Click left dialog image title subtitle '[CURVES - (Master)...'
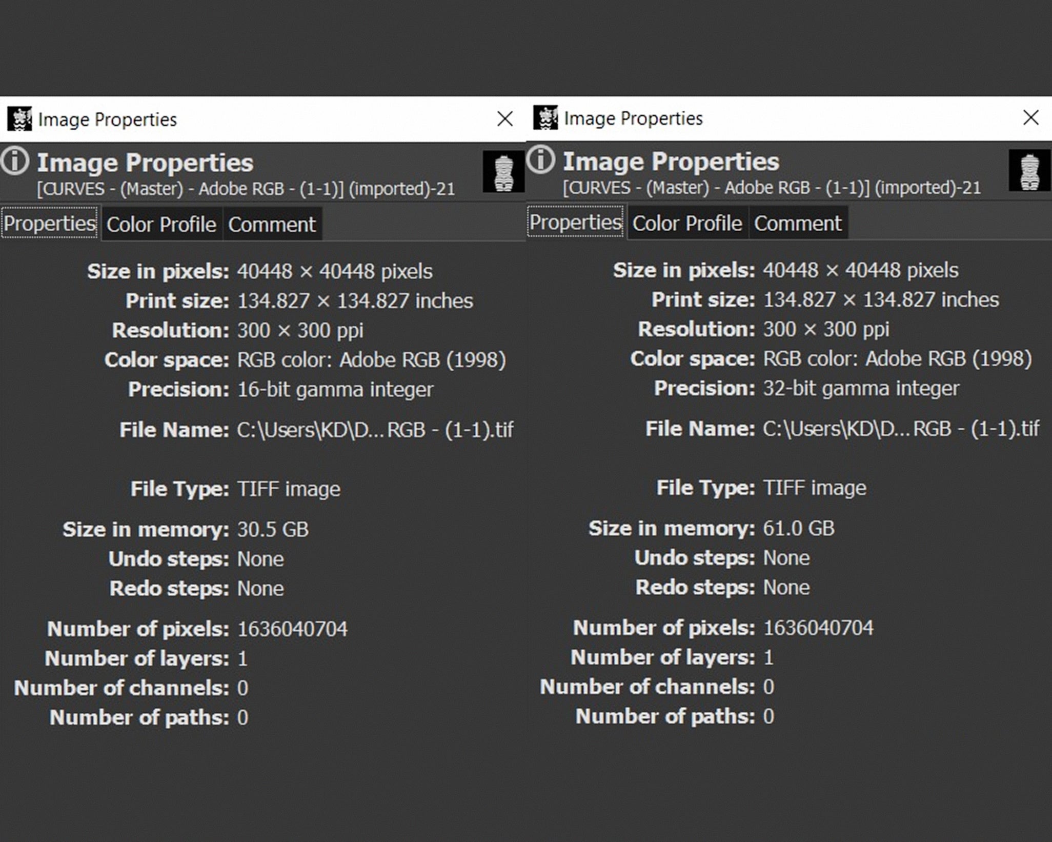Screen dimensions: 1052x842 click(x=246, y=189)
